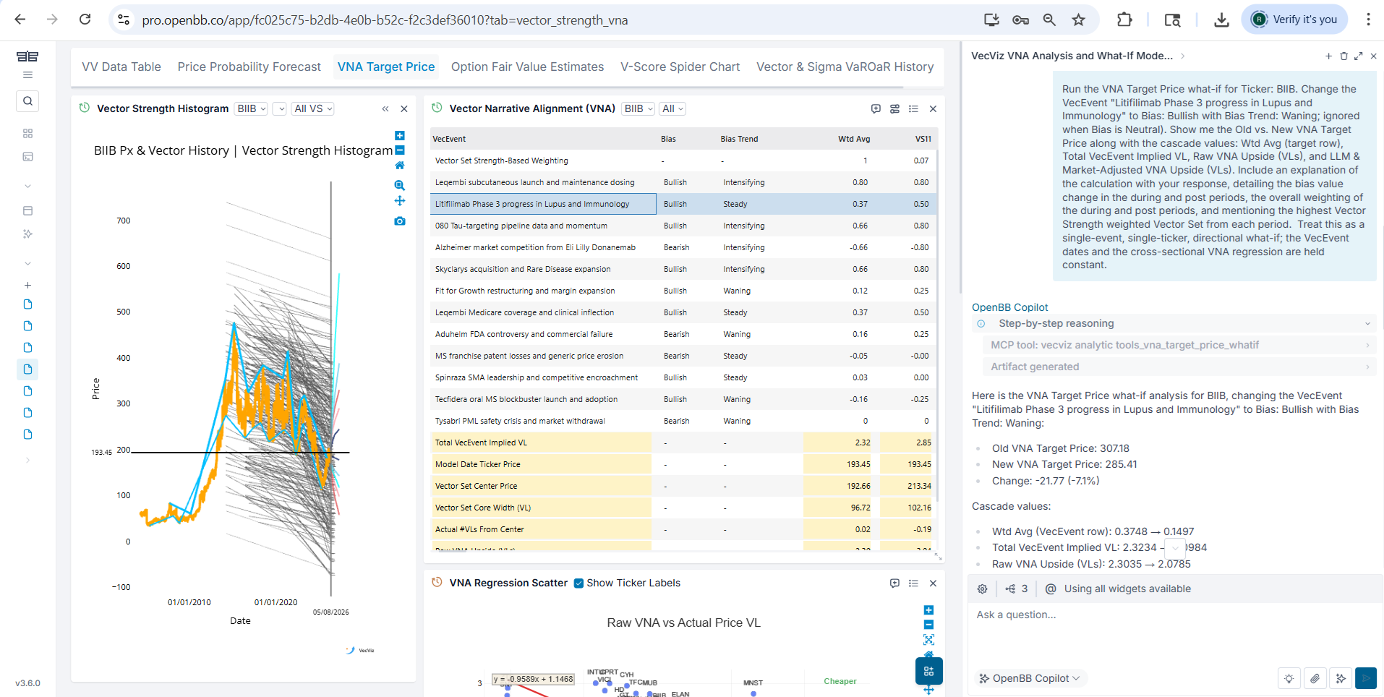Switch to Price Probability Forecast tab
Image resolution: width=1384 pixels, height=697 pixels.
coord(249,67)
